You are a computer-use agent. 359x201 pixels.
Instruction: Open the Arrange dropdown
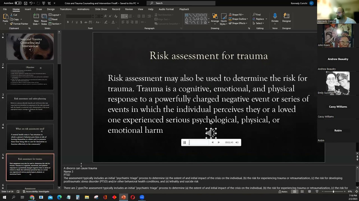[x=215, y=19]
